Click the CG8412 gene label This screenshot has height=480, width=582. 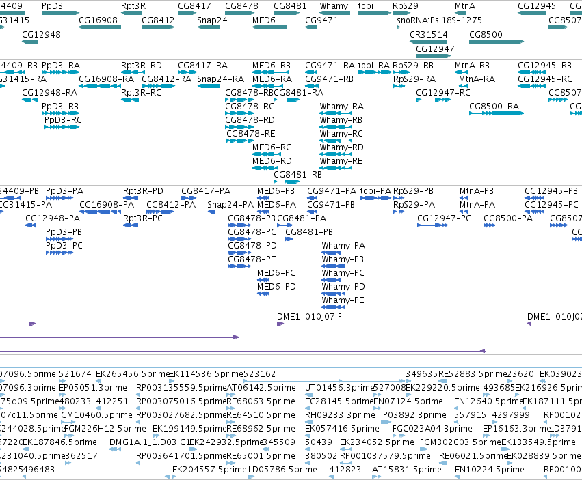coord(158,20)
